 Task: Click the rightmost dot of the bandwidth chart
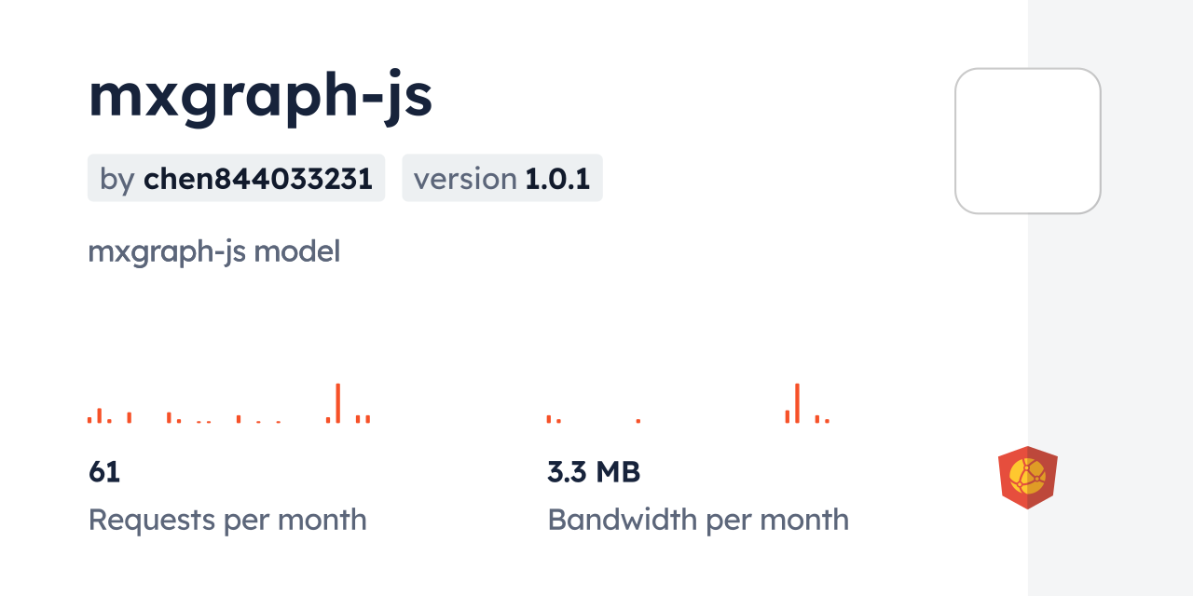pos(827,421)
